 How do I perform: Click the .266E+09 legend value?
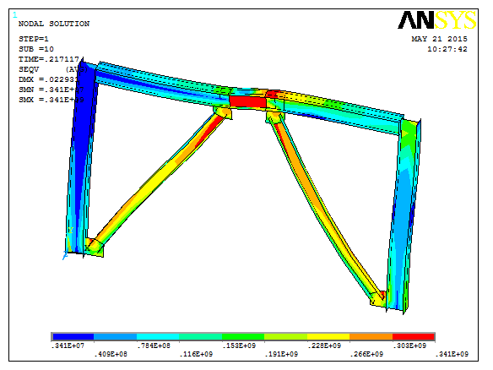[366, 354]
